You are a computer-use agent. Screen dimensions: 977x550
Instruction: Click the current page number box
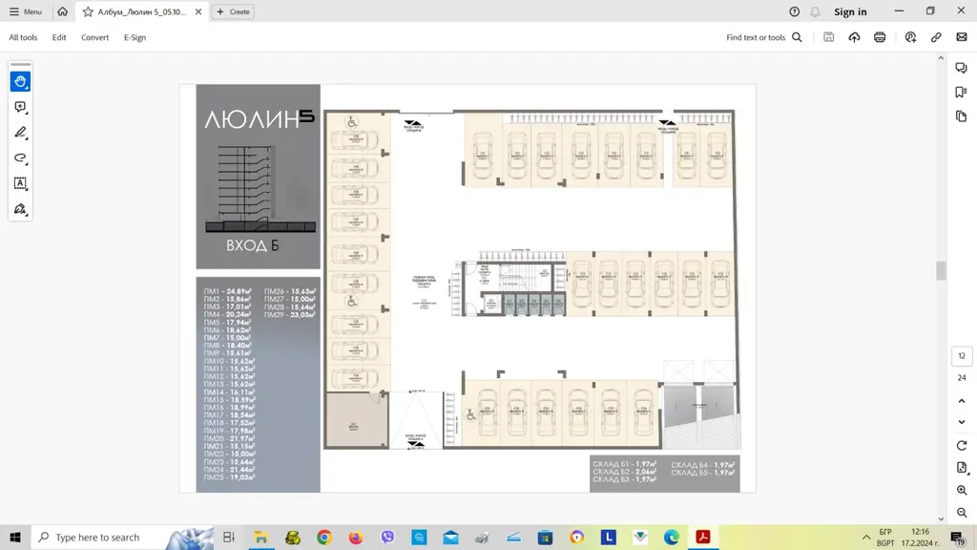tap(962, 356)
